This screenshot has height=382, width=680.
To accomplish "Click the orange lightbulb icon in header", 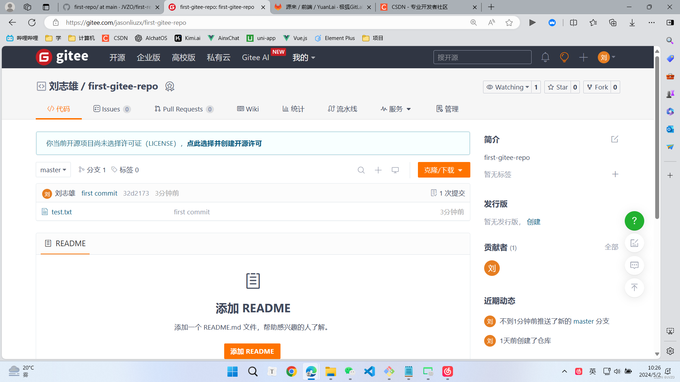I will tap(564, 57).
